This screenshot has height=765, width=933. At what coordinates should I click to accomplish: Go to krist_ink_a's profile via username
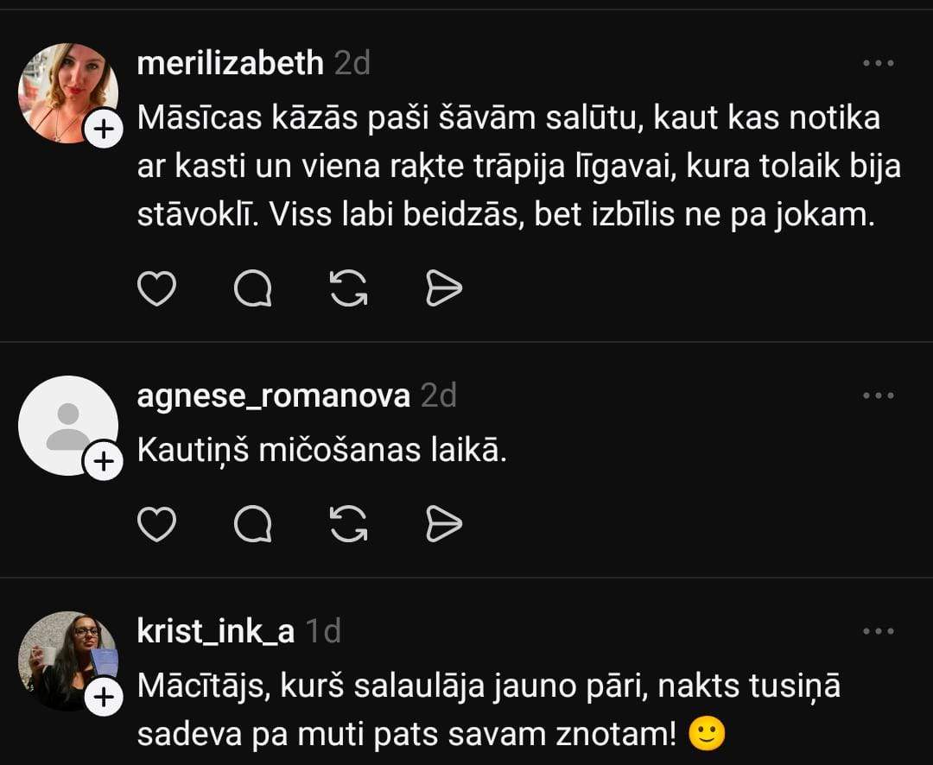click(x=216, y=631)
